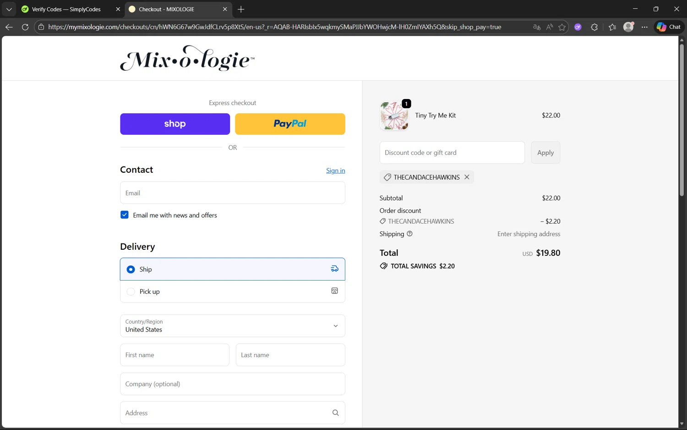Add this page to favorites star
Image resolution: width=687 pixels, height=430 pixels.
(x=562, y=27)
